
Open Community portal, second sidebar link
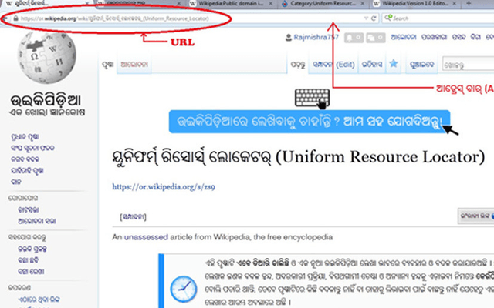coord(32,148)
